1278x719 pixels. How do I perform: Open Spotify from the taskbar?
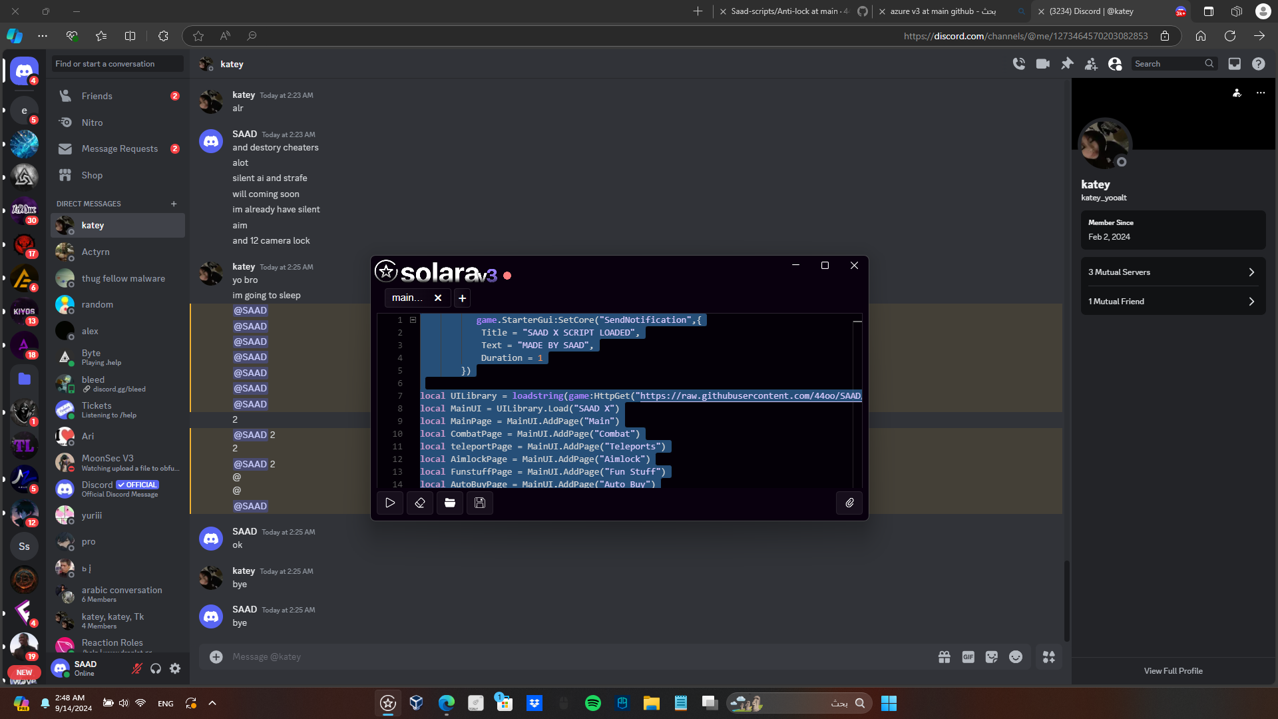coord(592,703)
